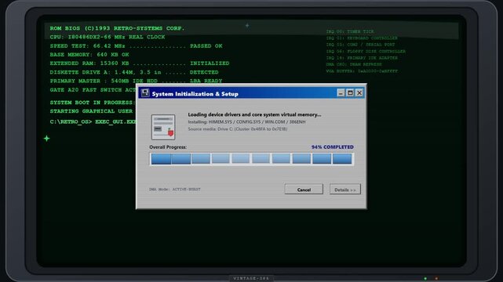Click the "GATE A20 FAST SWITCH" line
503x282 pixels.
(x=93, y=89)
